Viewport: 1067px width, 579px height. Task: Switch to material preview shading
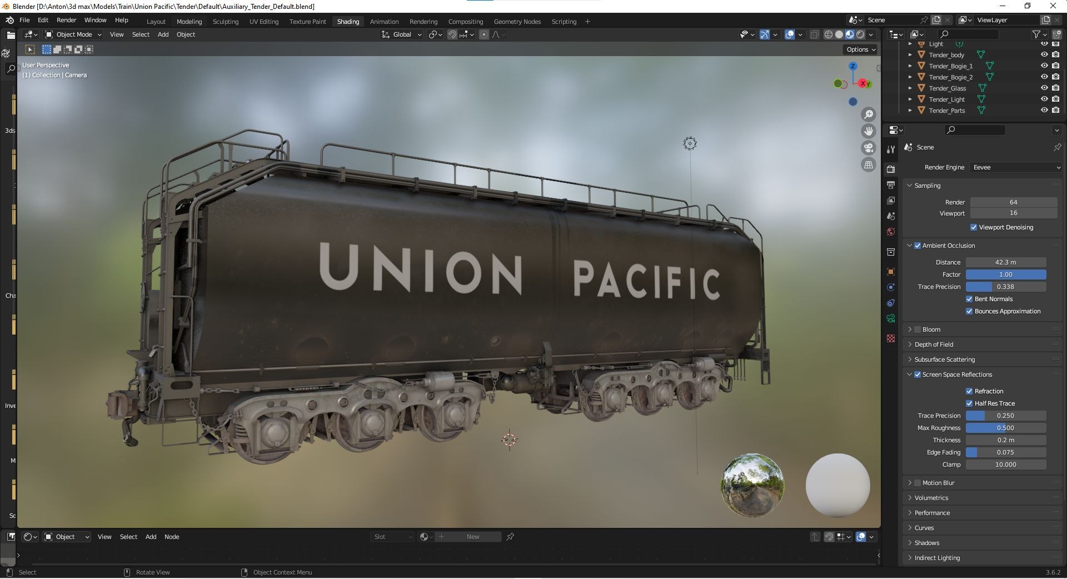(850, 34)
